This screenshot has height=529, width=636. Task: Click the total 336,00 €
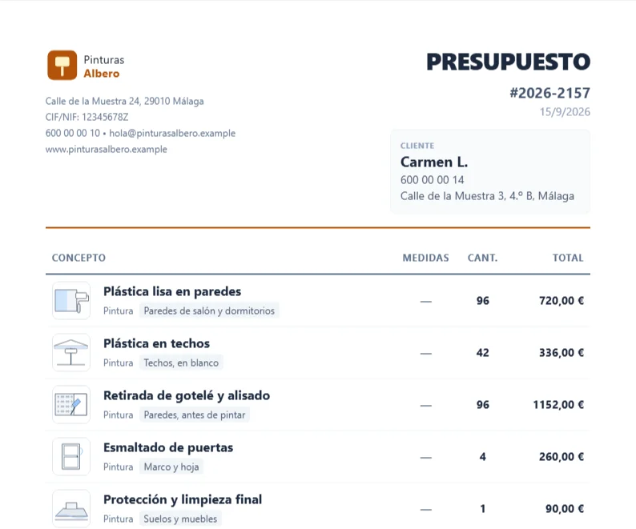[562, 353]
